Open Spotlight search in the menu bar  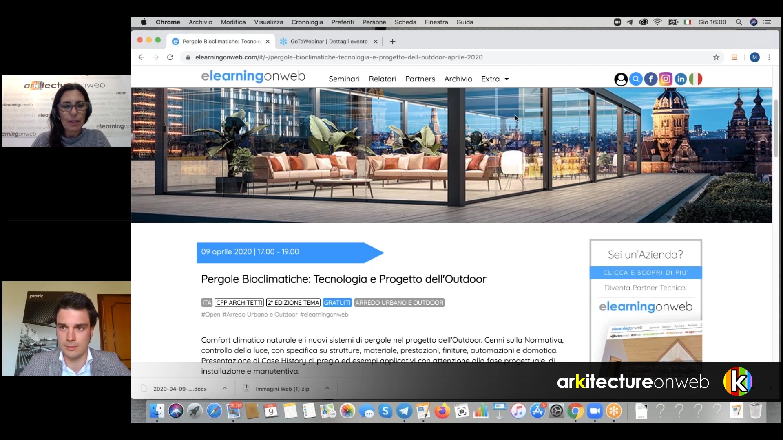coord(739,22)
